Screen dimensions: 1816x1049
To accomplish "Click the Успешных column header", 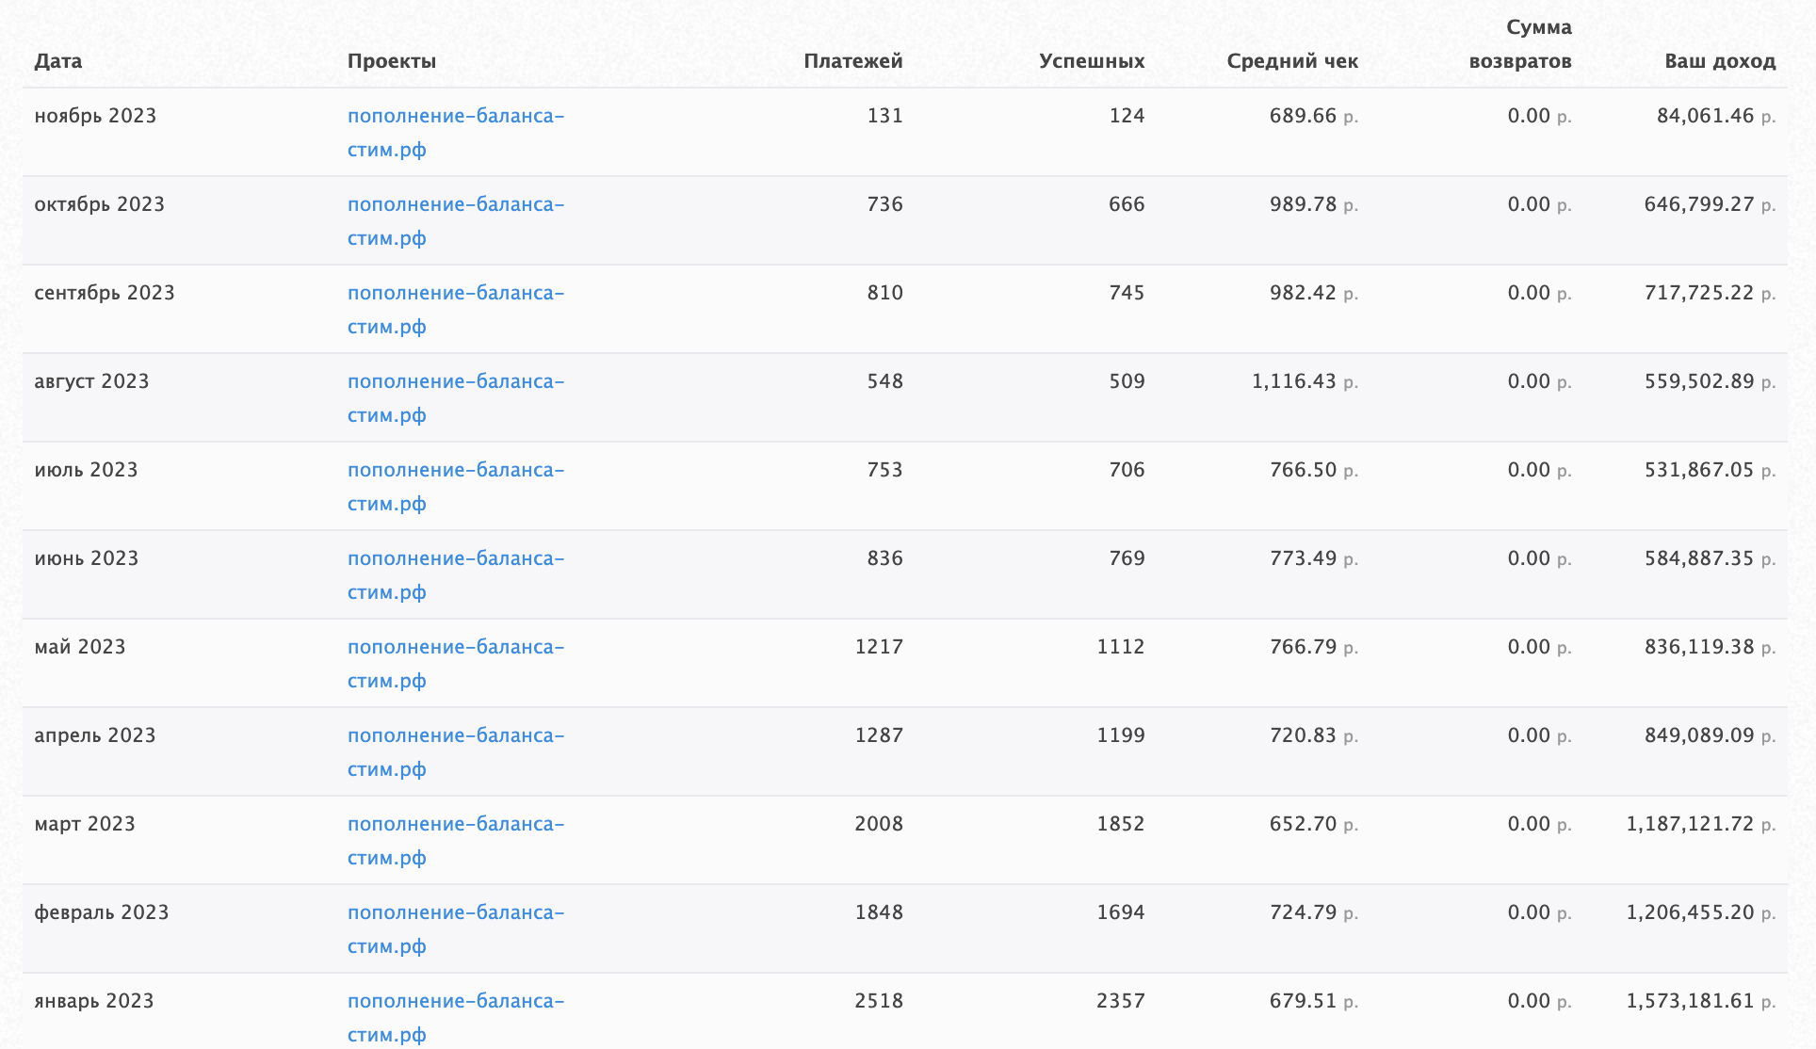I will tap(1092, 62).
